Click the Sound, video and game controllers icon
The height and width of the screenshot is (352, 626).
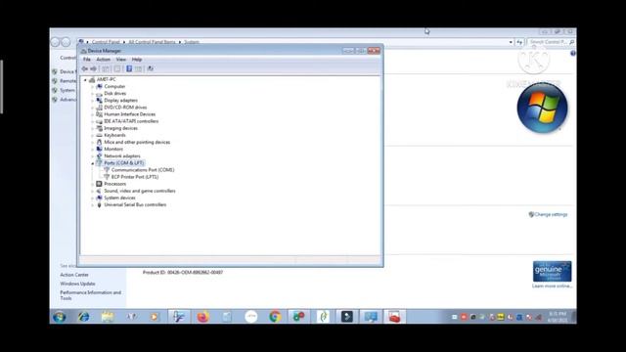pos(100,191)
